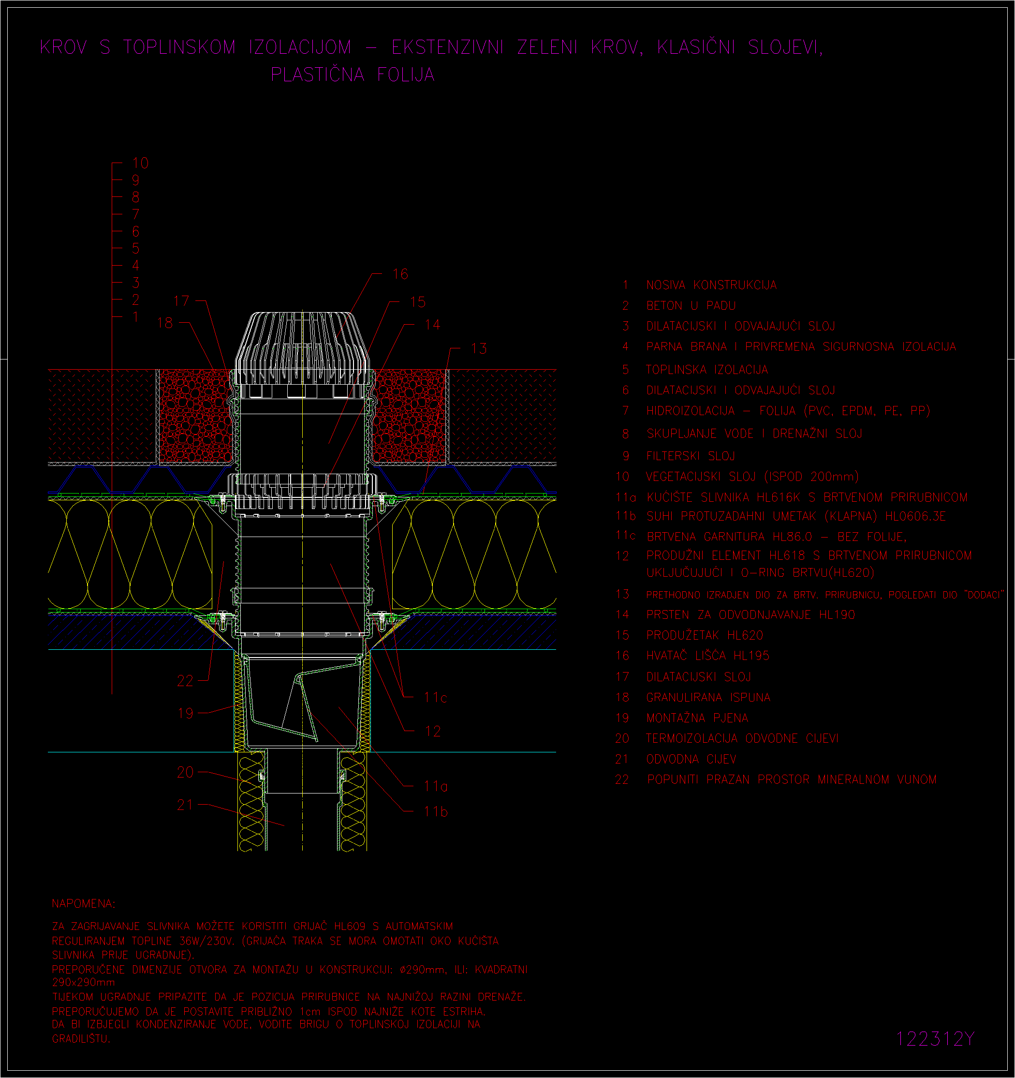Select 'HIDROIZOLACIJA – FOLIJA (PVC, EPDM, PE, PP)'

click(788, 411)
